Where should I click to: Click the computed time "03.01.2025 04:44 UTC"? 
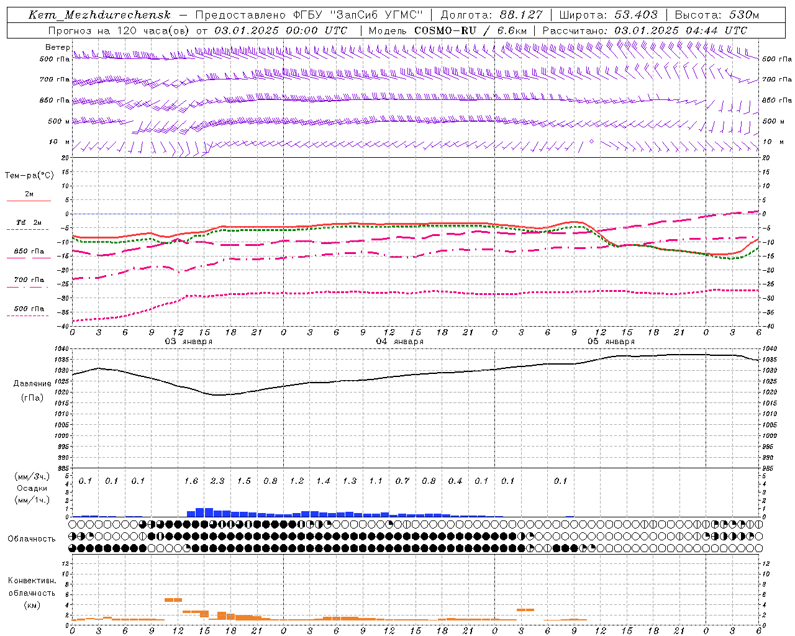(681, 30)
